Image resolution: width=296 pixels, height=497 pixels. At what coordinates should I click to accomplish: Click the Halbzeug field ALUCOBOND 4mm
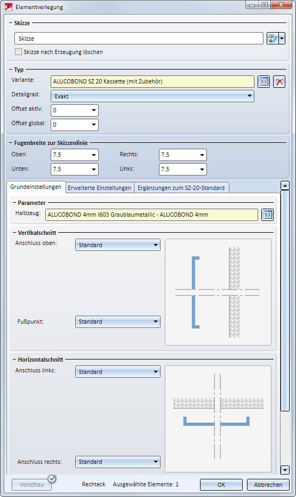[151, 215]
